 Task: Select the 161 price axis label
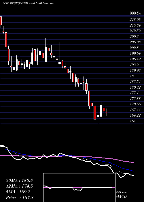tap(132, 121)
